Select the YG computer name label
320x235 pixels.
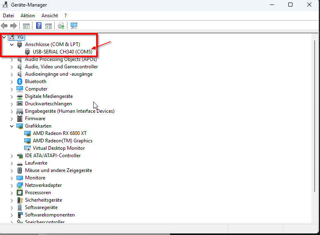[x=20, y=37]
